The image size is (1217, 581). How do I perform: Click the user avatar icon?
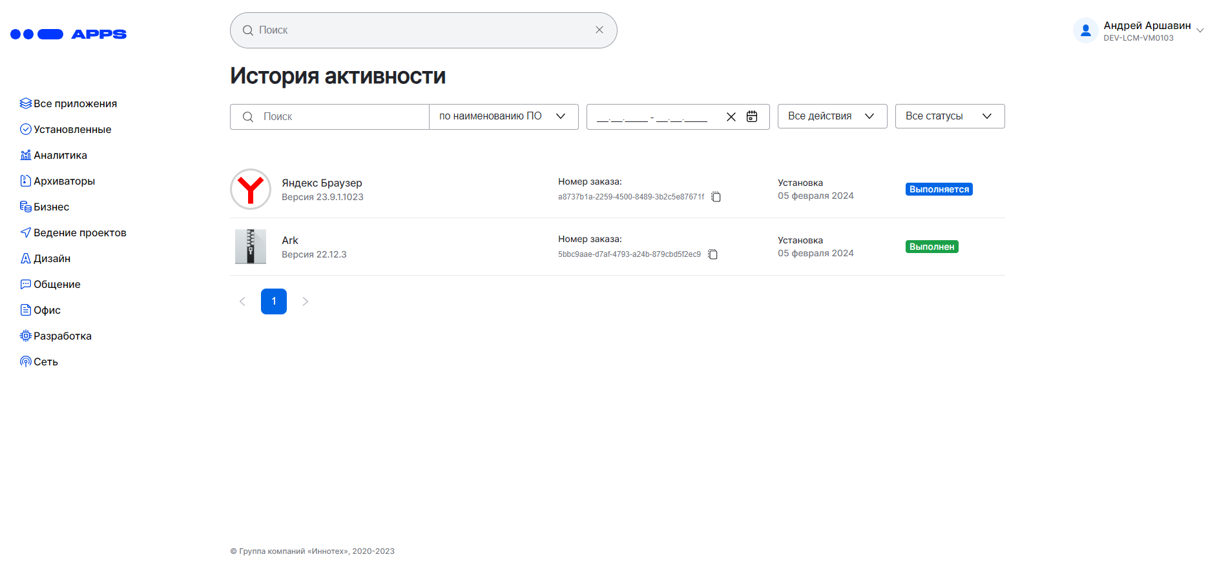[1085, 30]
